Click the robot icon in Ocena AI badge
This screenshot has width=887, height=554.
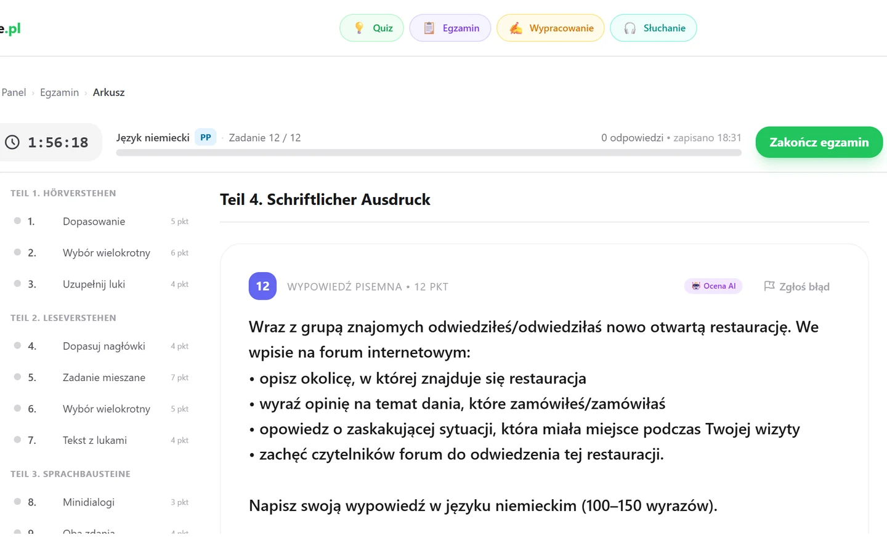(696, 286)
